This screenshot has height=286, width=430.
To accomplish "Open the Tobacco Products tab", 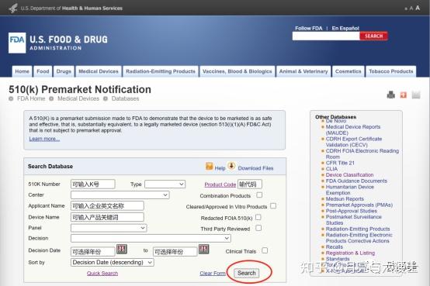I will 390,71.
